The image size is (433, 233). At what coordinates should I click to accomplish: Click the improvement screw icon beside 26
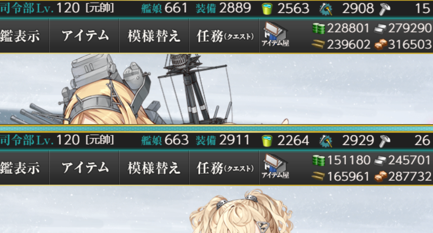pos(385,141)
